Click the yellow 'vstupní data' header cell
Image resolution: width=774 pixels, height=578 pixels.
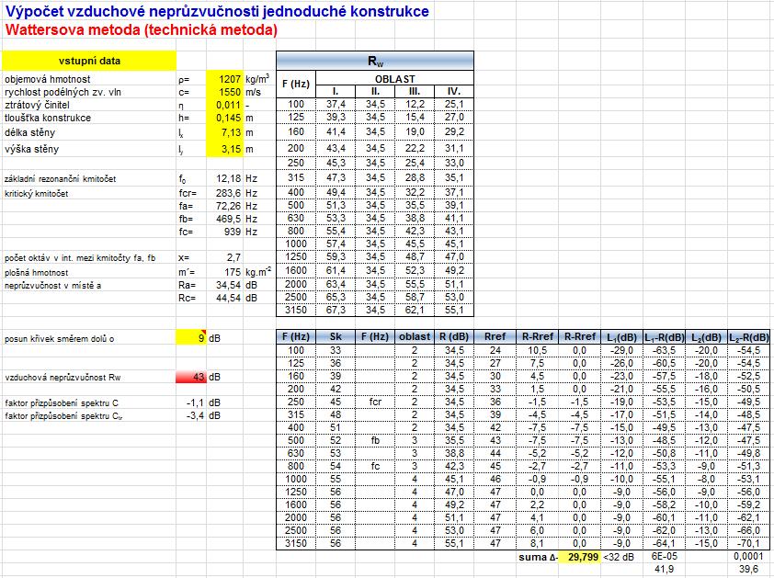[x=89, y=61]
